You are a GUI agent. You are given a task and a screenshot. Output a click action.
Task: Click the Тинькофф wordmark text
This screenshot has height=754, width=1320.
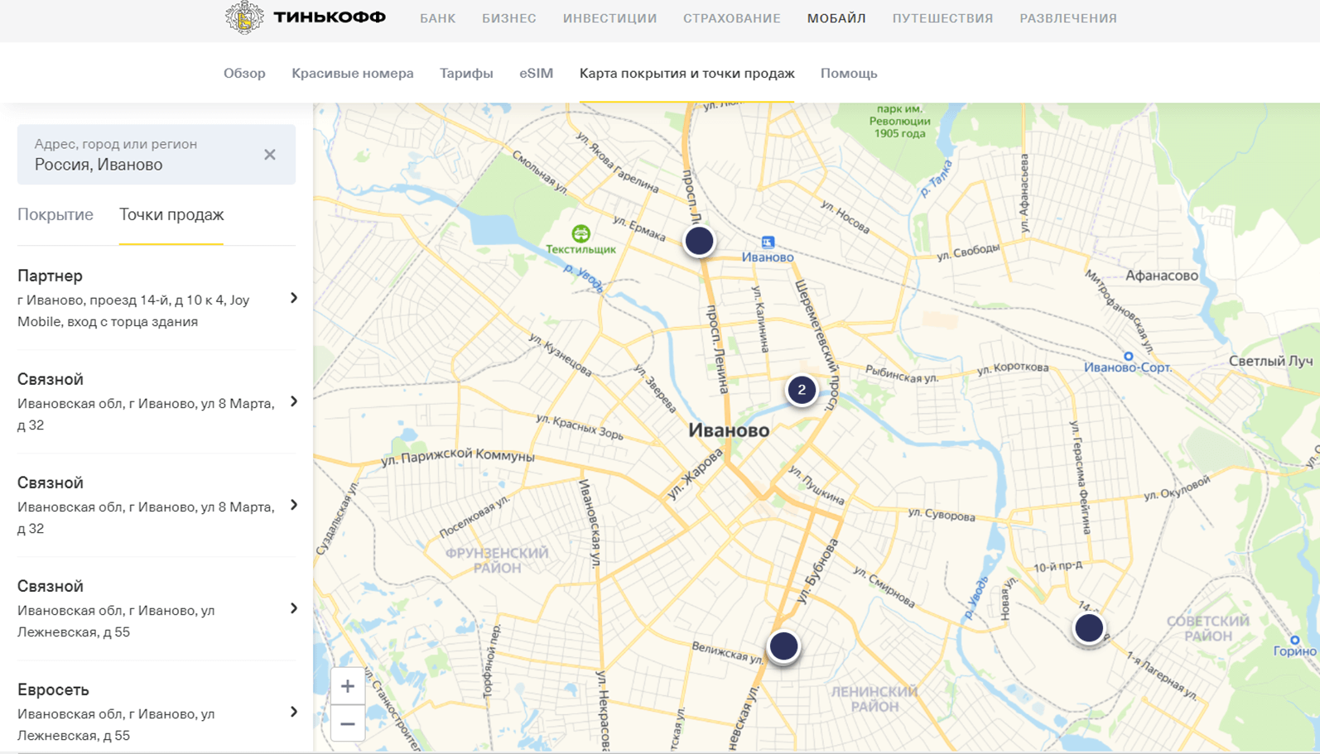click(x=330, y=17)
